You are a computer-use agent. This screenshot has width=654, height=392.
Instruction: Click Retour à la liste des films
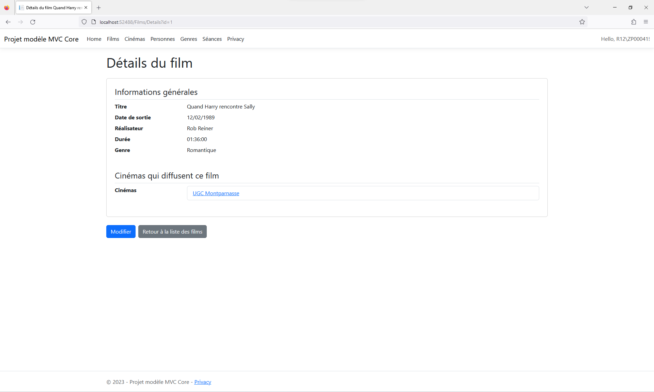point(172,232)
